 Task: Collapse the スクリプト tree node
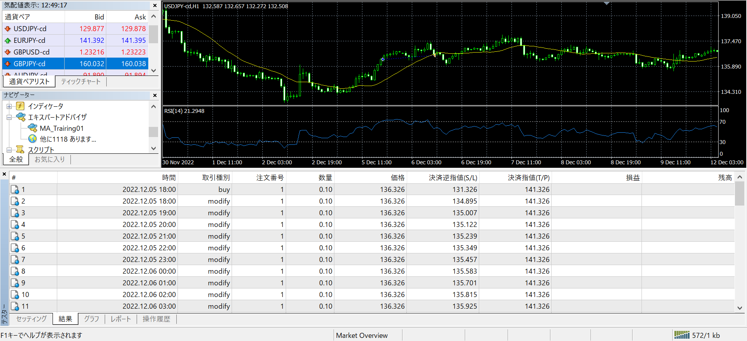click(x=9, y=150)
